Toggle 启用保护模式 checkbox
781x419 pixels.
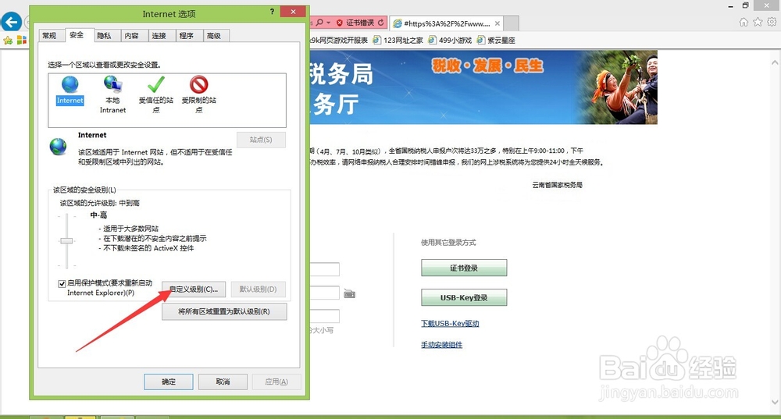click(x=62, y=284)
